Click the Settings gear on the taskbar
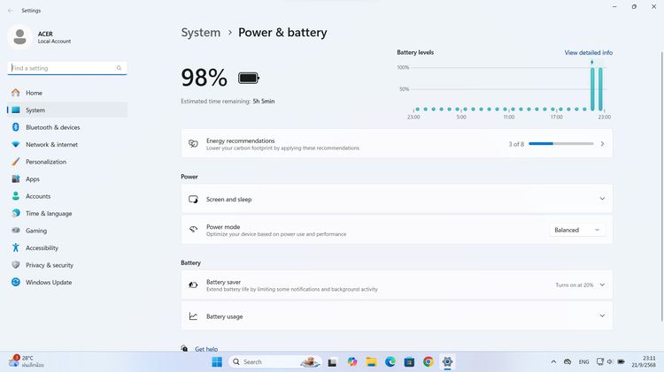664x372 pixels. 447,362
